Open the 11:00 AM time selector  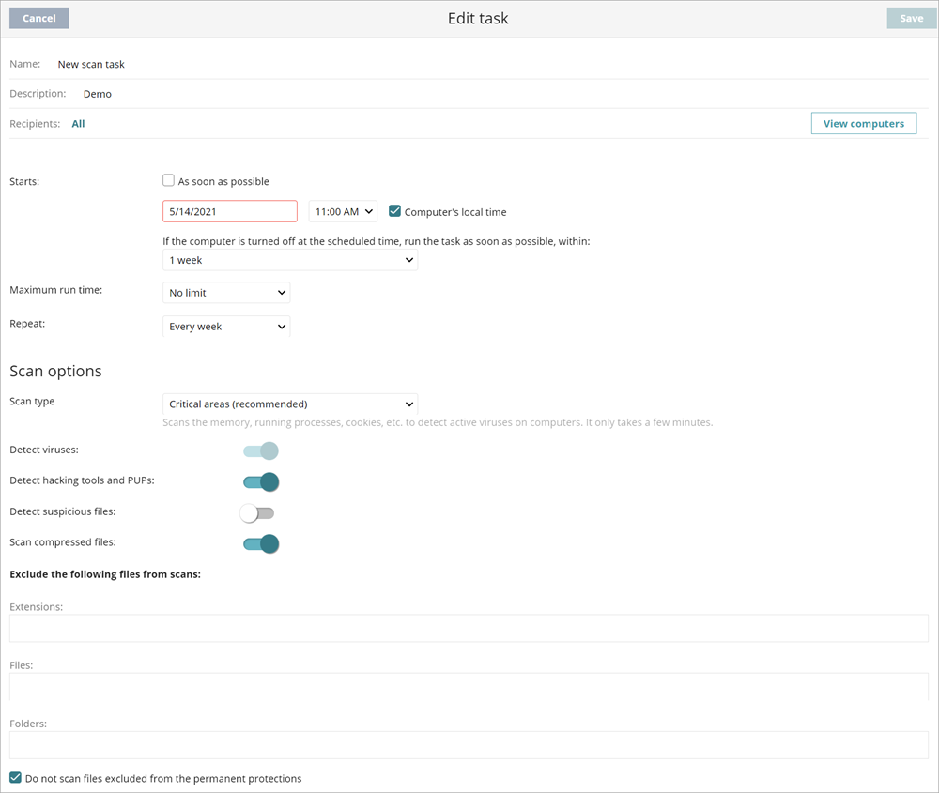[342, 210]
